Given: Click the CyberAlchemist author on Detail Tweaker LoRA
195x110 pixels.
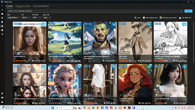Looking at the screenshot, I should (57, 53).
